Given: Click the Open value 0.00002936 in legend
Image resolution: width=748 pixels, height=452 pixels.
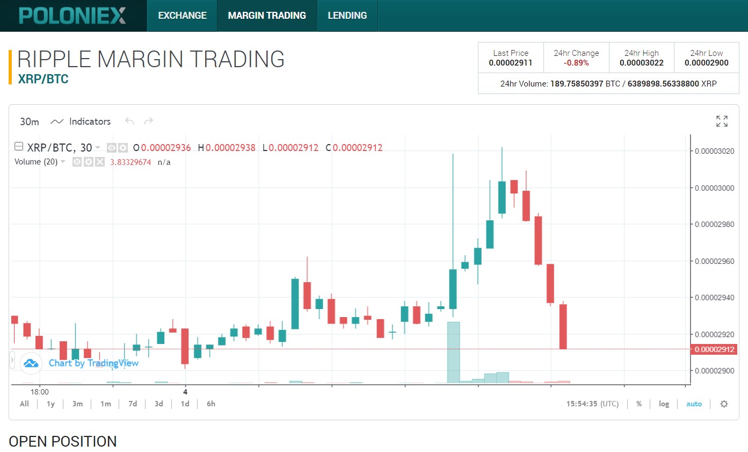Looking at the screenshot, I should click(166, 147).
